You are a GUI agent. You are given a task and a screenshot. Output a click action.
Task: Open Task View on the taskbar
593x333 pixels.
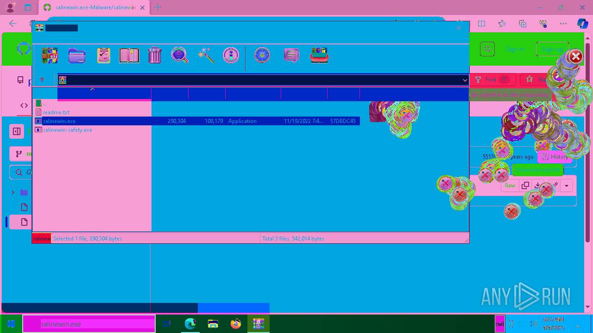pyautogui.click(x=167, y=324)
